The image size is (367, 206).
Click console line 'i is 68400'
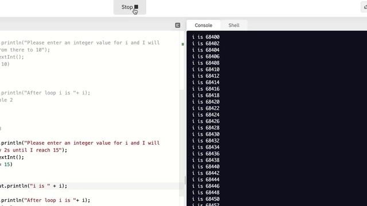[x=206, y=37]
